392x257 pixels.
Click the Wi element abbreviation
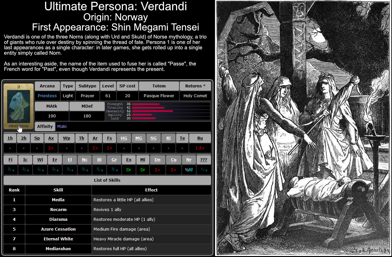40,160
